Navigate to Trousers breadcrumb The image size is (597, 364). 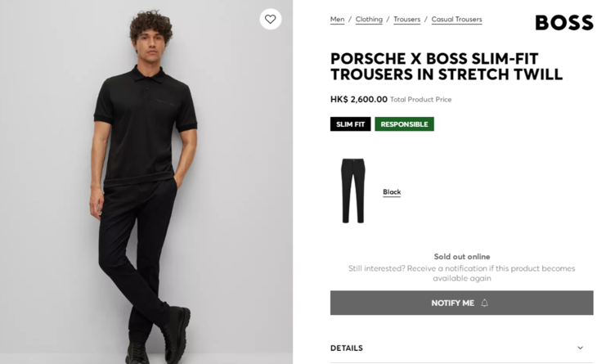click(x=406, y=20)
